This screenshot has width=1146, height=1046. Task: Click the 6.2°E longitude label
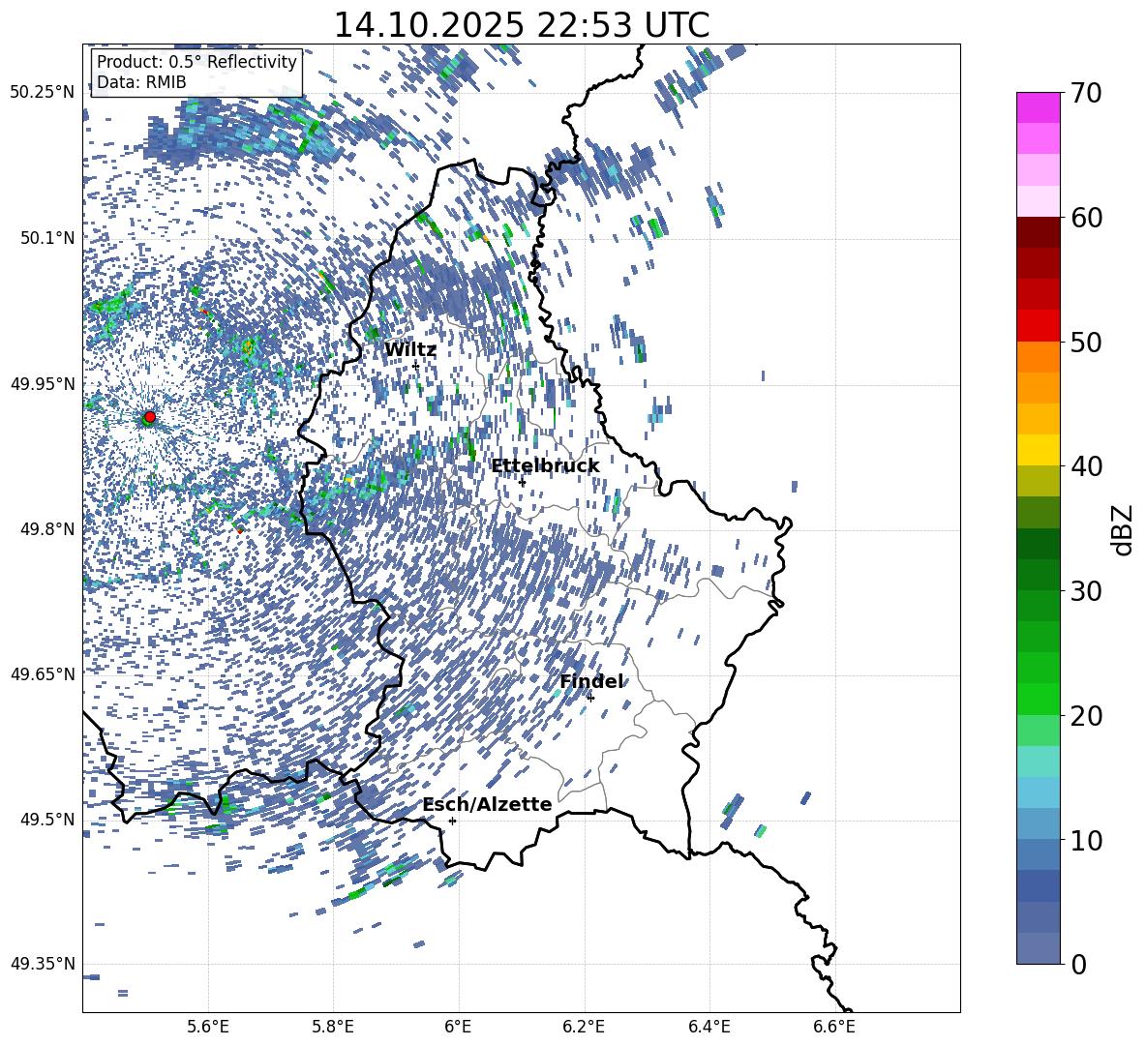[x=584, y=1027]
